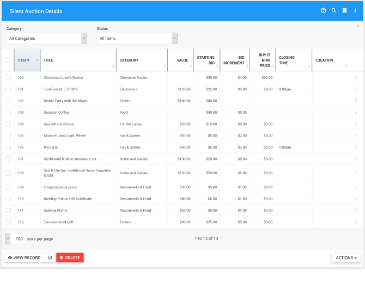Check the box for item 101
The image size is (365, 283).
click(x=8, y=89)
